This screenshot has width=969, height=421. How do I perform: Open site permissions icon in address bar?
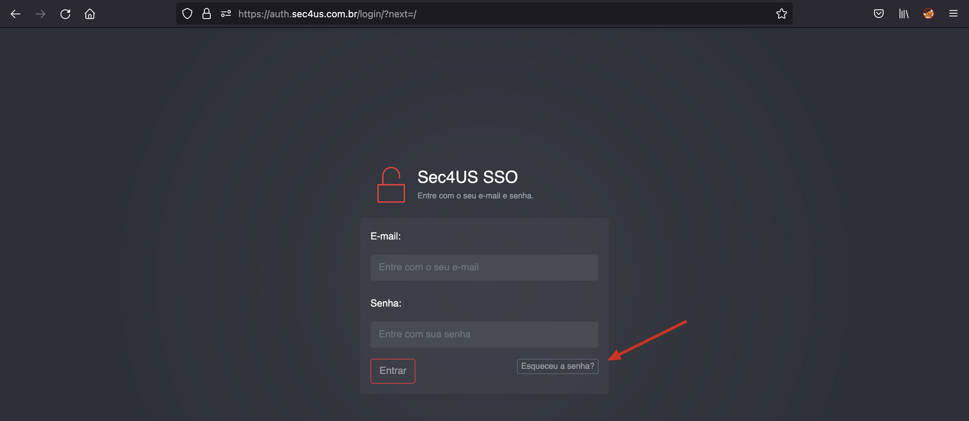coord(226,14)
